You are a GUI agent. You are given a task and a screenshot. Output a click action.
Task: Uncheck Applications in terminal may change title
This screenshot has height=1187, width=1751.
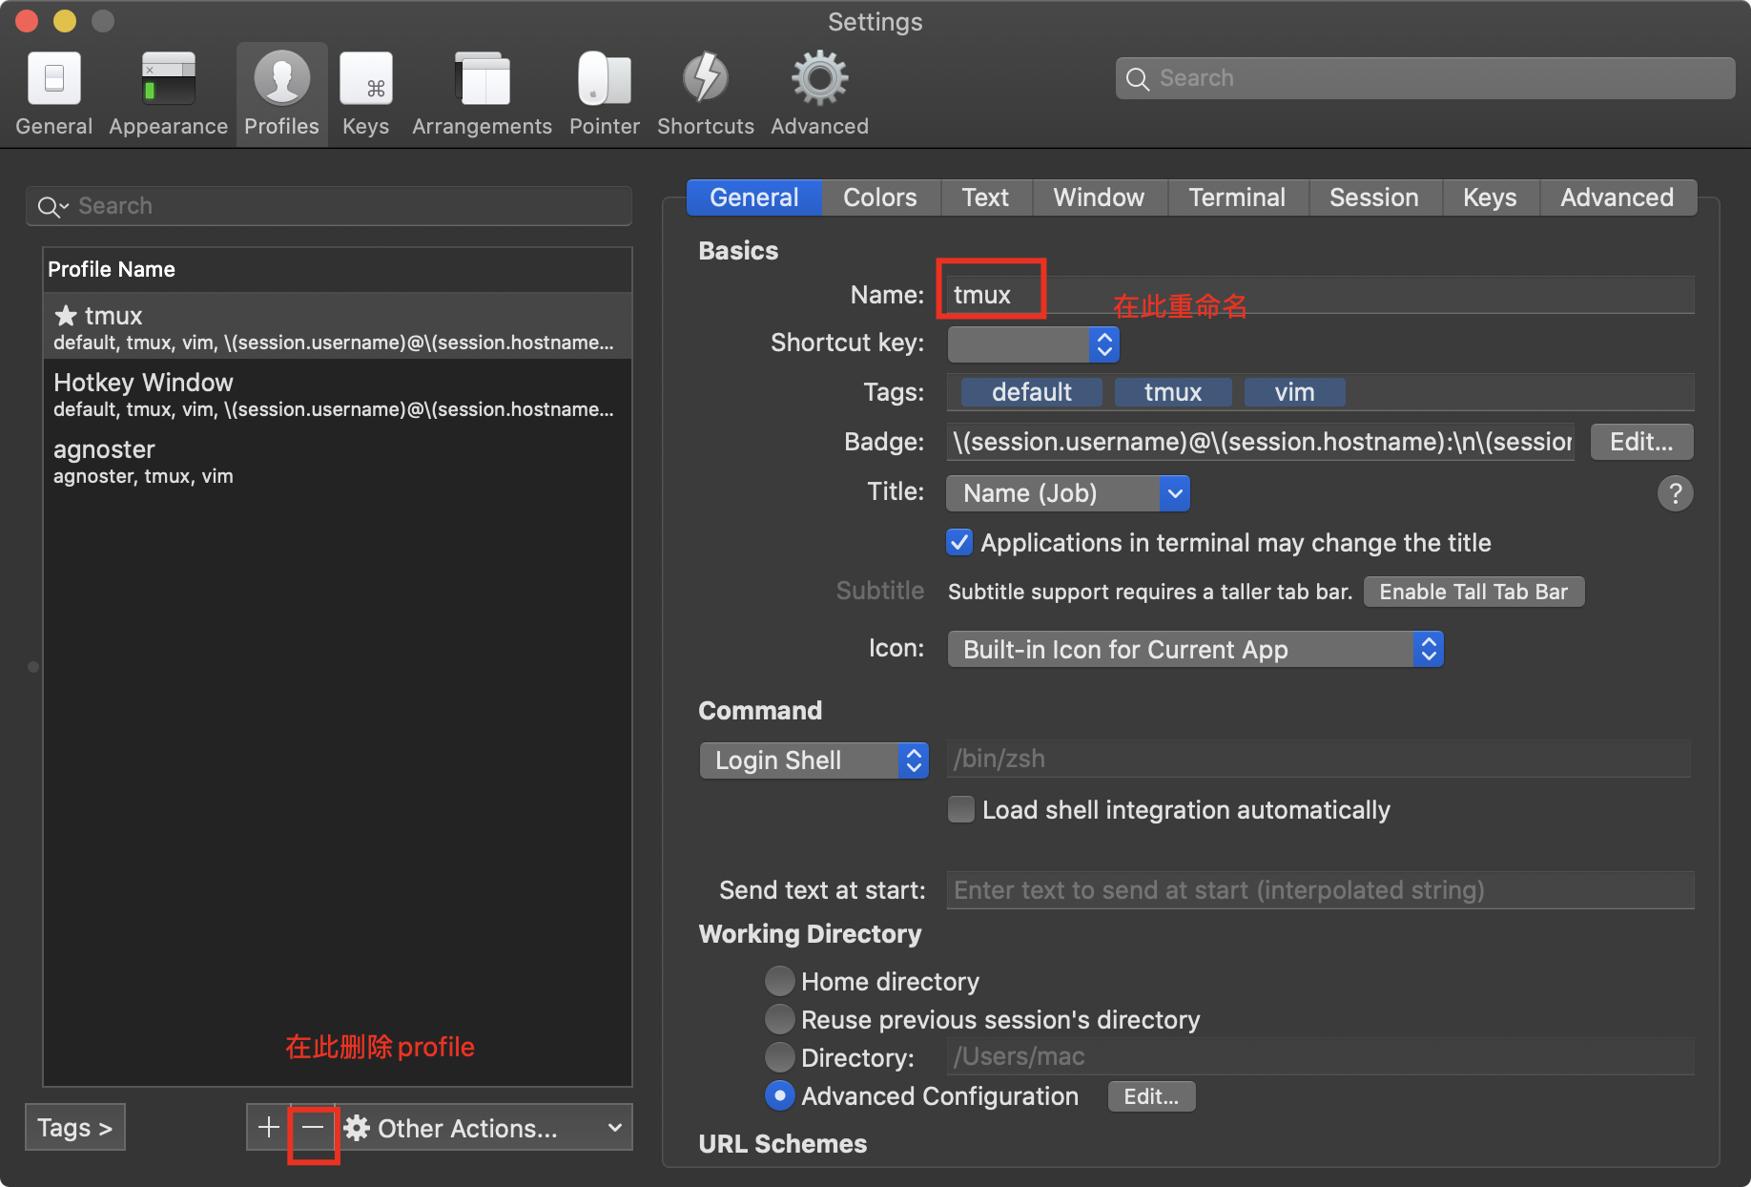(x=959, y=543)
